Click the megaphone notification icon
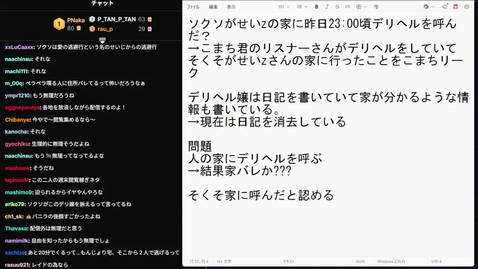Viewport: 478px width, 269px height. coord(445,7)
